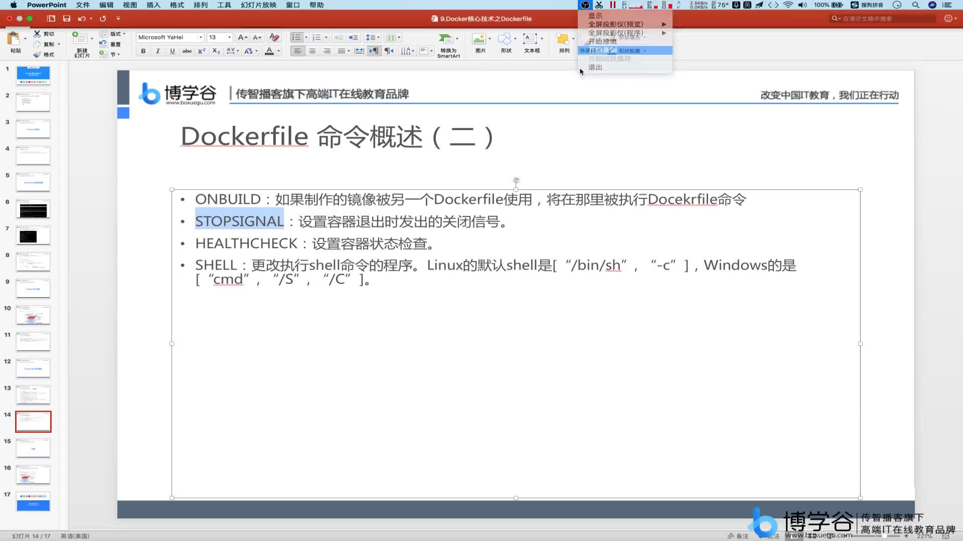Decrease font size with the A-down icon
Viewport: 963px width, 541px height.
point(257,38)
